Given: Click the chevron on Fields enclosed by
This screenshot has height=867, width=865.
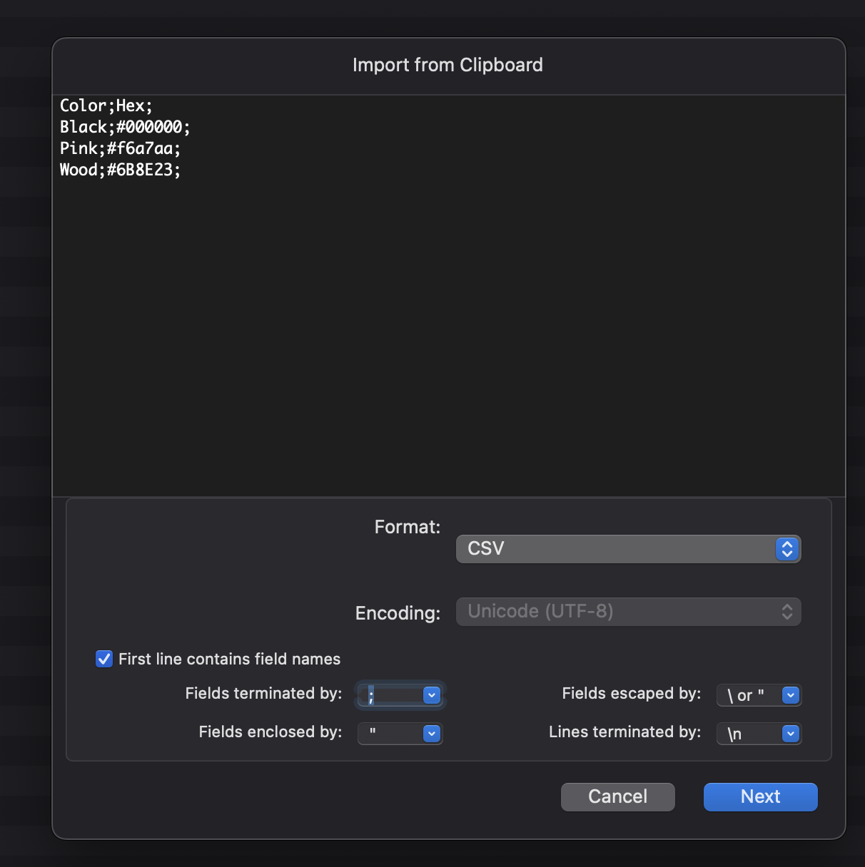Looking at the screenshot, I should [432, 733].
